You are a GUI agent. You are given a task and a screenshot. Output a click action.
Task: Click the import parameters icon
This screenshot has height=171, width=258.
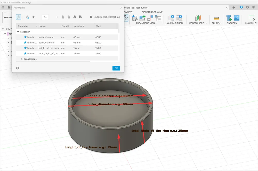(x=75, y=17)
